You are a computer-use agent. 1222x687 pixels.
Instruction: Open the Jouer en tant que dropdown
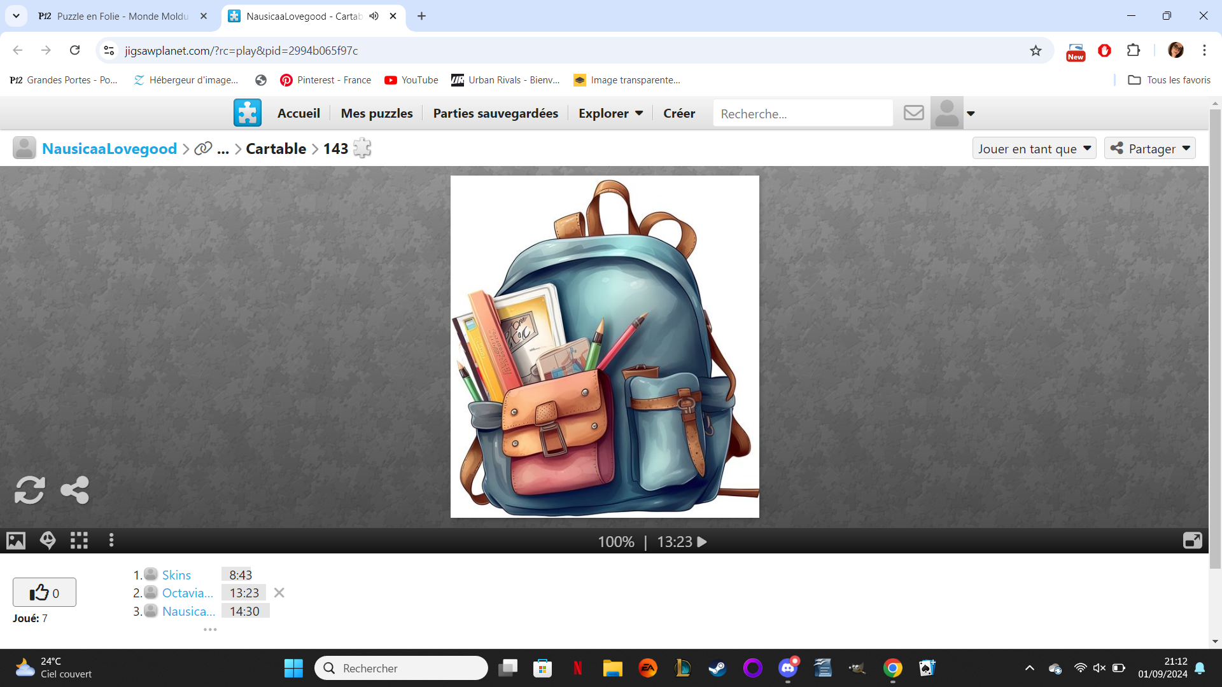click(x=1034, y=149)
